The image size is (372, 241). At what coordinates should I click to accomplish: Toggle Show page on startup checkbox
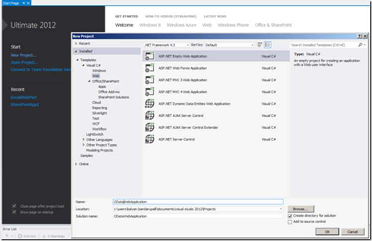(x=14, y=212)
